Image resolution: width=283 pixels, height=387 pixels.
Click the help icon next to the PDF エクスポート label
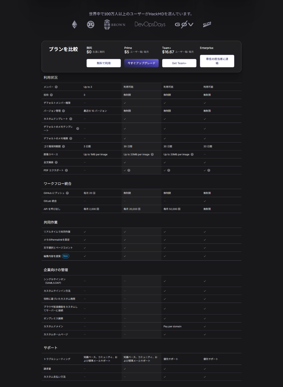66,170
